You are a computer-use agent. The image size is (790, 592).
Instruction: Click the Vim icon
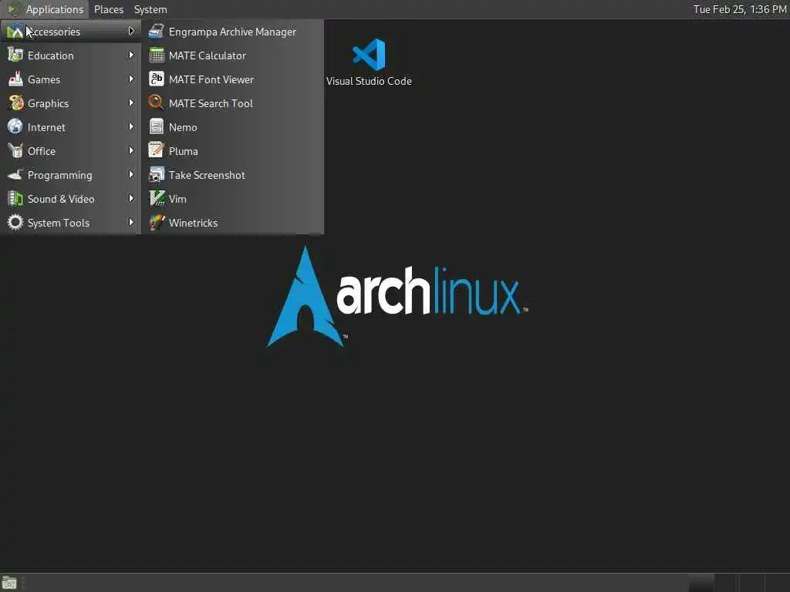[x=156, y=198]
